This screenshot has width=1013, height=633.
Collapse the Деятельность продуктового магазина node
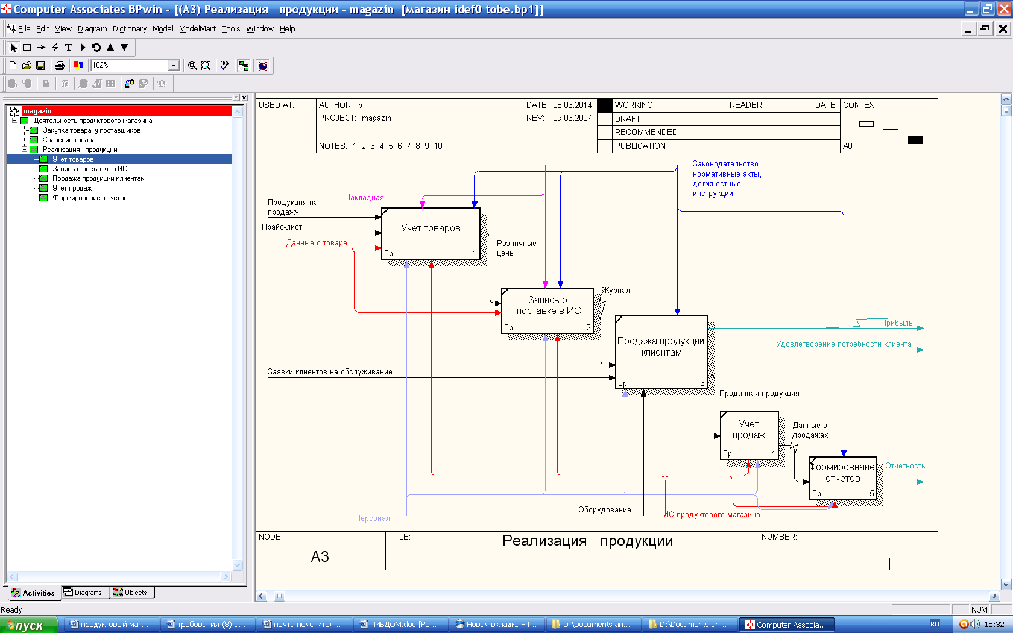[x=15, y=121]
